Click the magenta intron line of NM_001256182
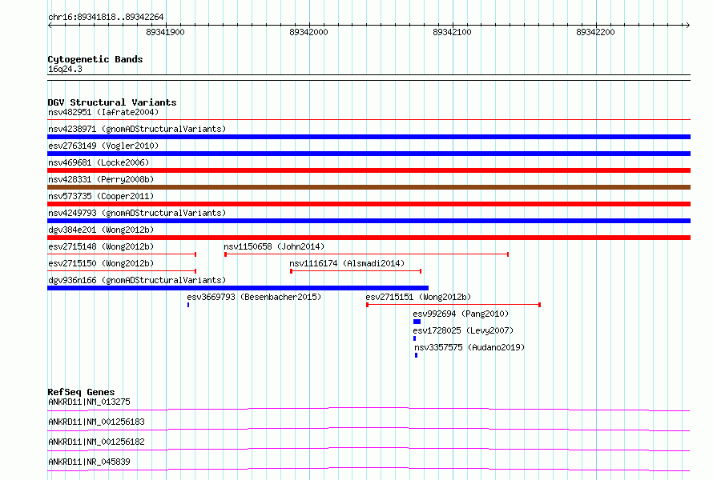This screenshot has height=480, width=713. (x=369, y=449)
